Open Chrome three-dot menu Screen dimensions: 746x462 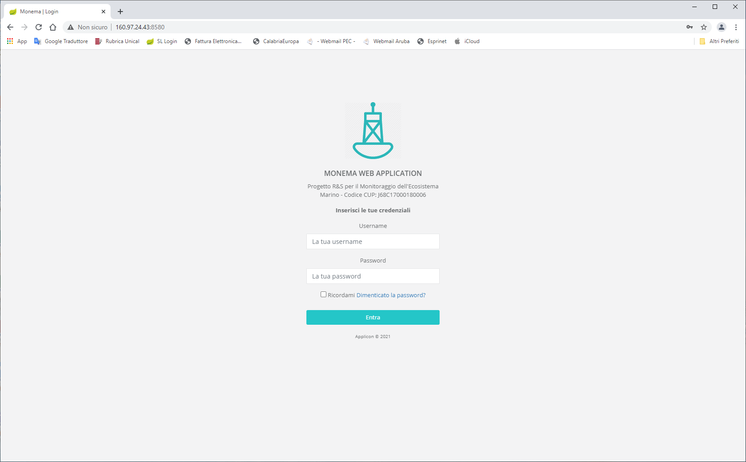[736, 27]
